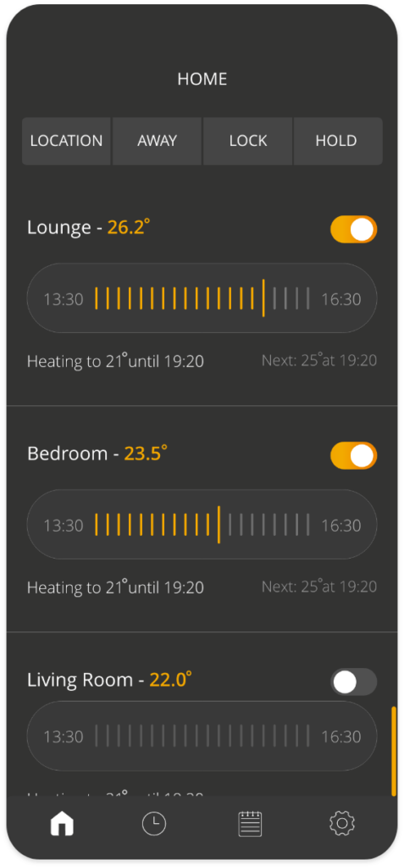Click the Bedroom 23.5° temperature label

pos(146,453)
